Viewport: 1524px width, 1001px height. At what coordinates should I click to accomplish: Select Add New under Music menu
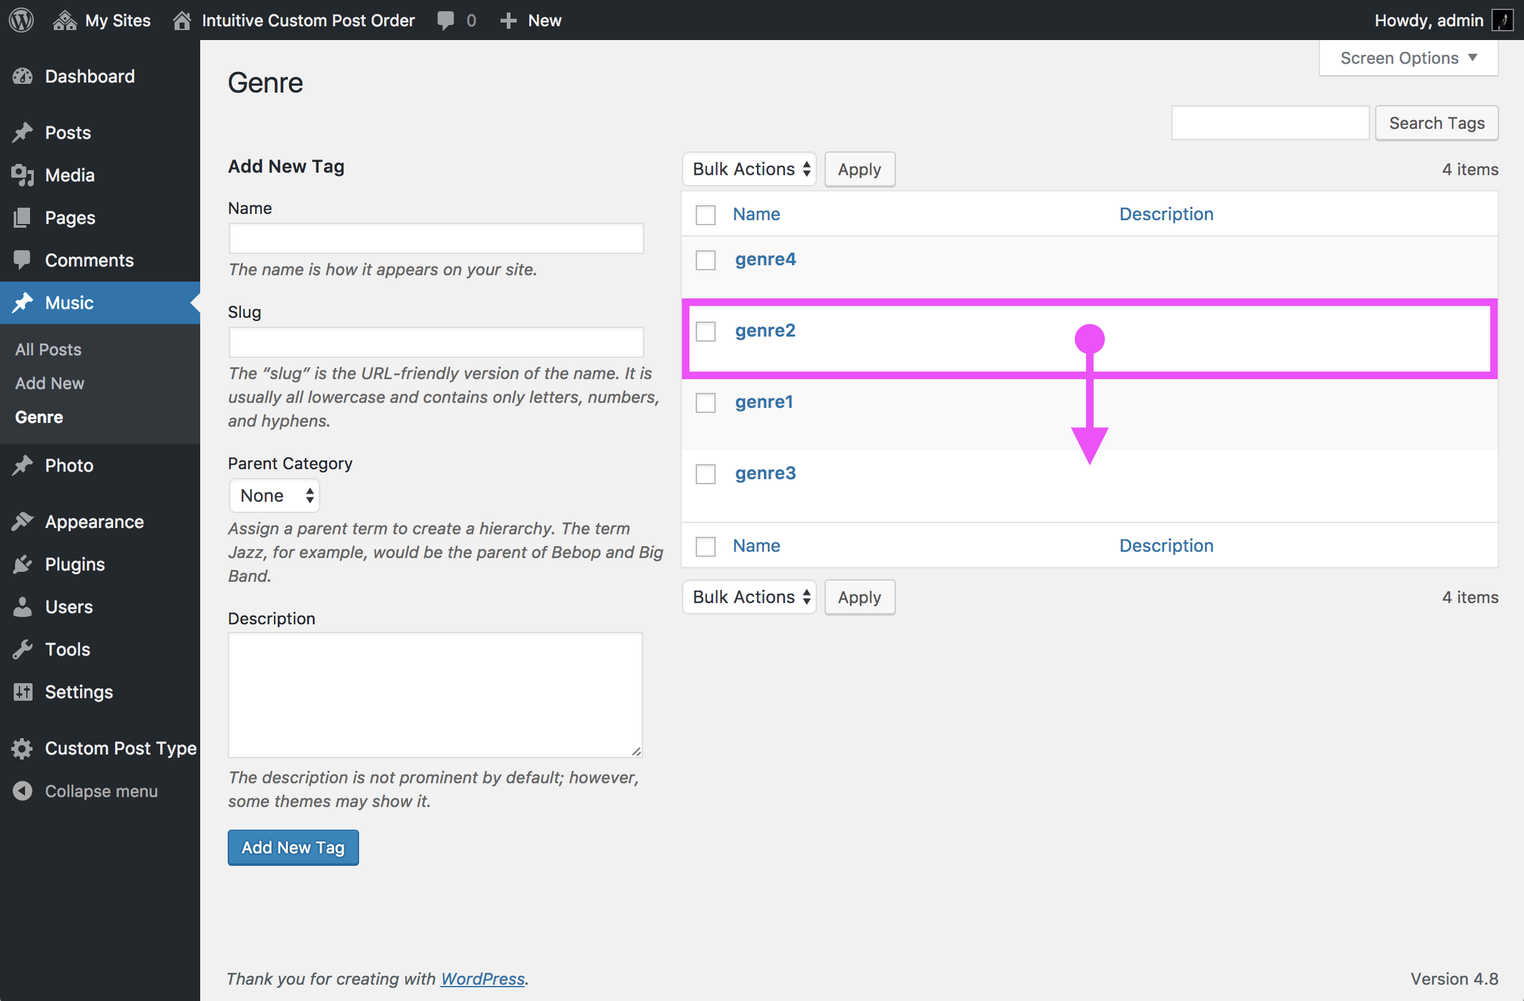point(49,382)
